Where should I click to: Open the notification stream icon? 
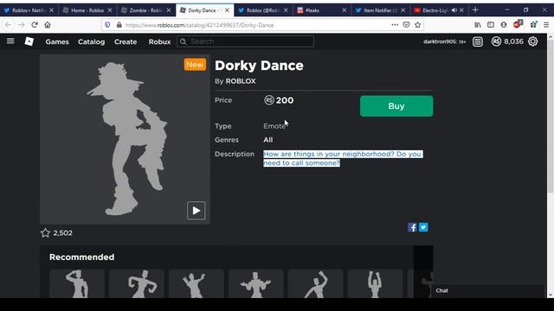(478, 41)
